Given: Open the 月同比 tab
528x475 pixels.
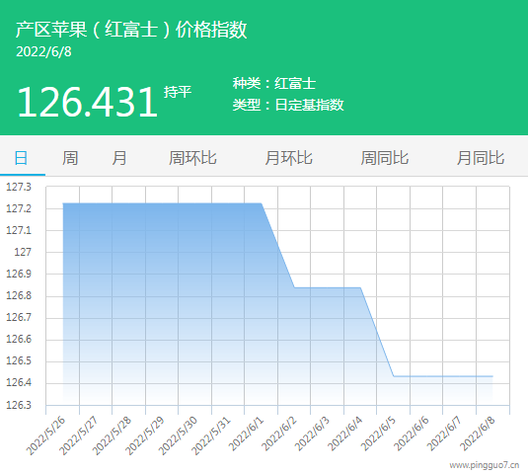Looking at the screenshot, I should point(481,158).
